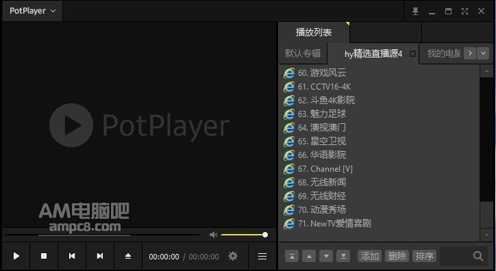This screenshot has height=271, width=496.
Task: Select playlist item 64. 澳视澳门
Action: (379, 127)
